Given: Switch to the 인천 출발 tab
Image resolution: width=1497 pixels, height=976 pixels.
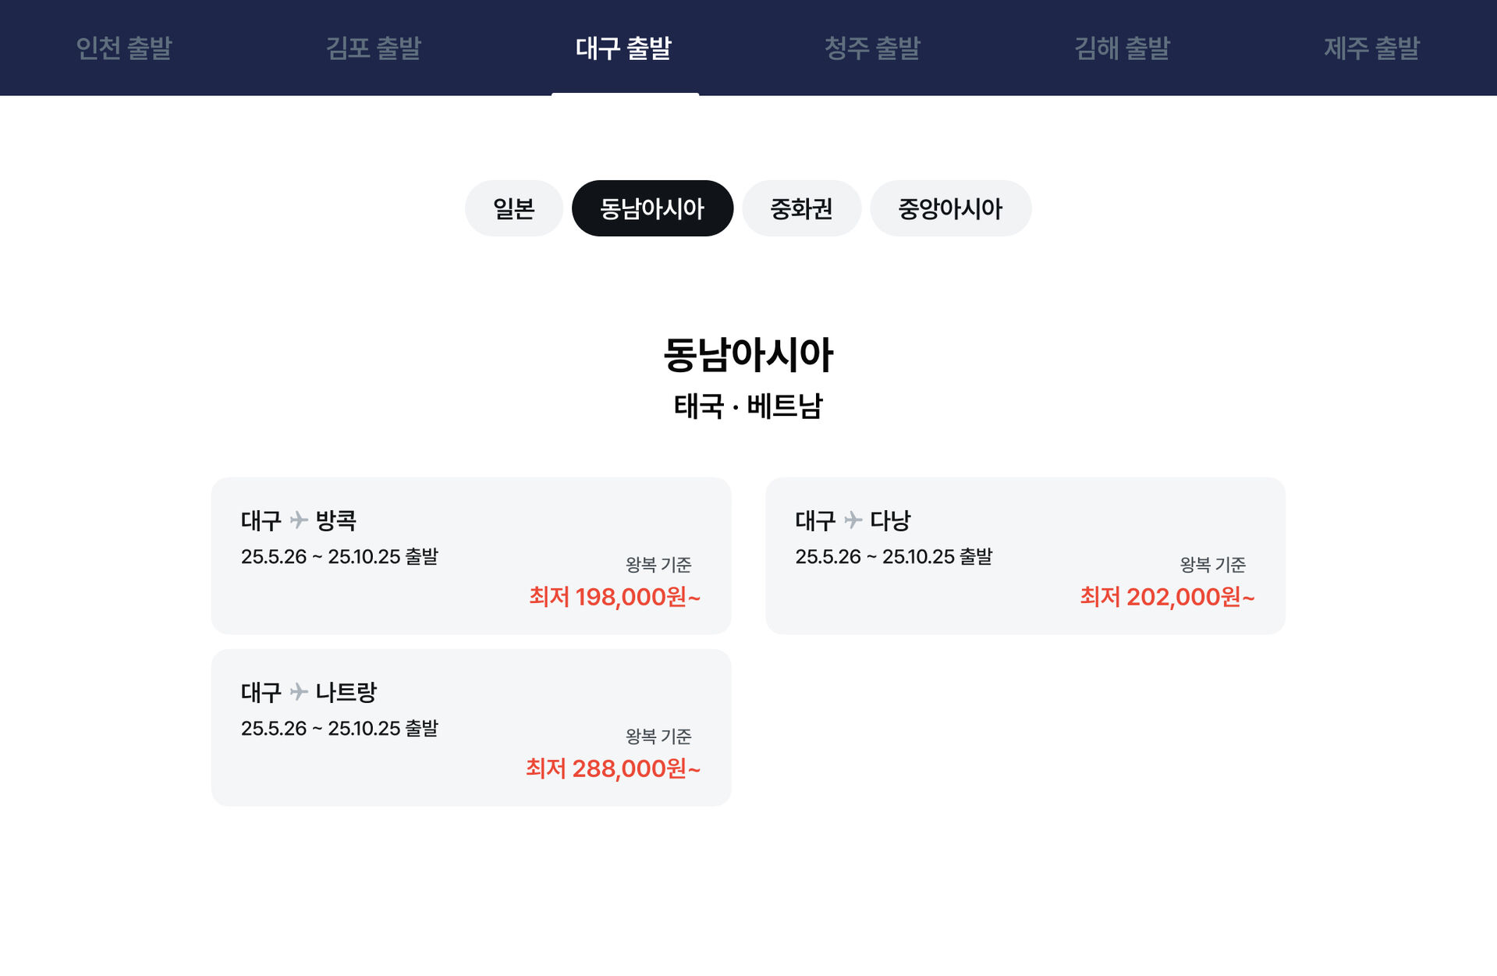Looking at the screenshot, I should 124,48.
